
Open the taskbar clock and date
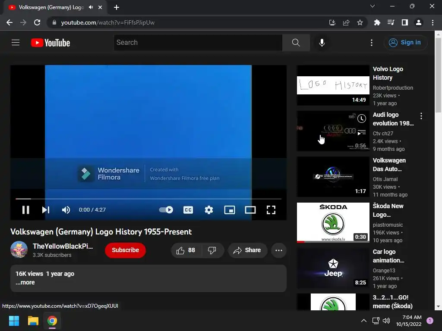click(409, 321)
